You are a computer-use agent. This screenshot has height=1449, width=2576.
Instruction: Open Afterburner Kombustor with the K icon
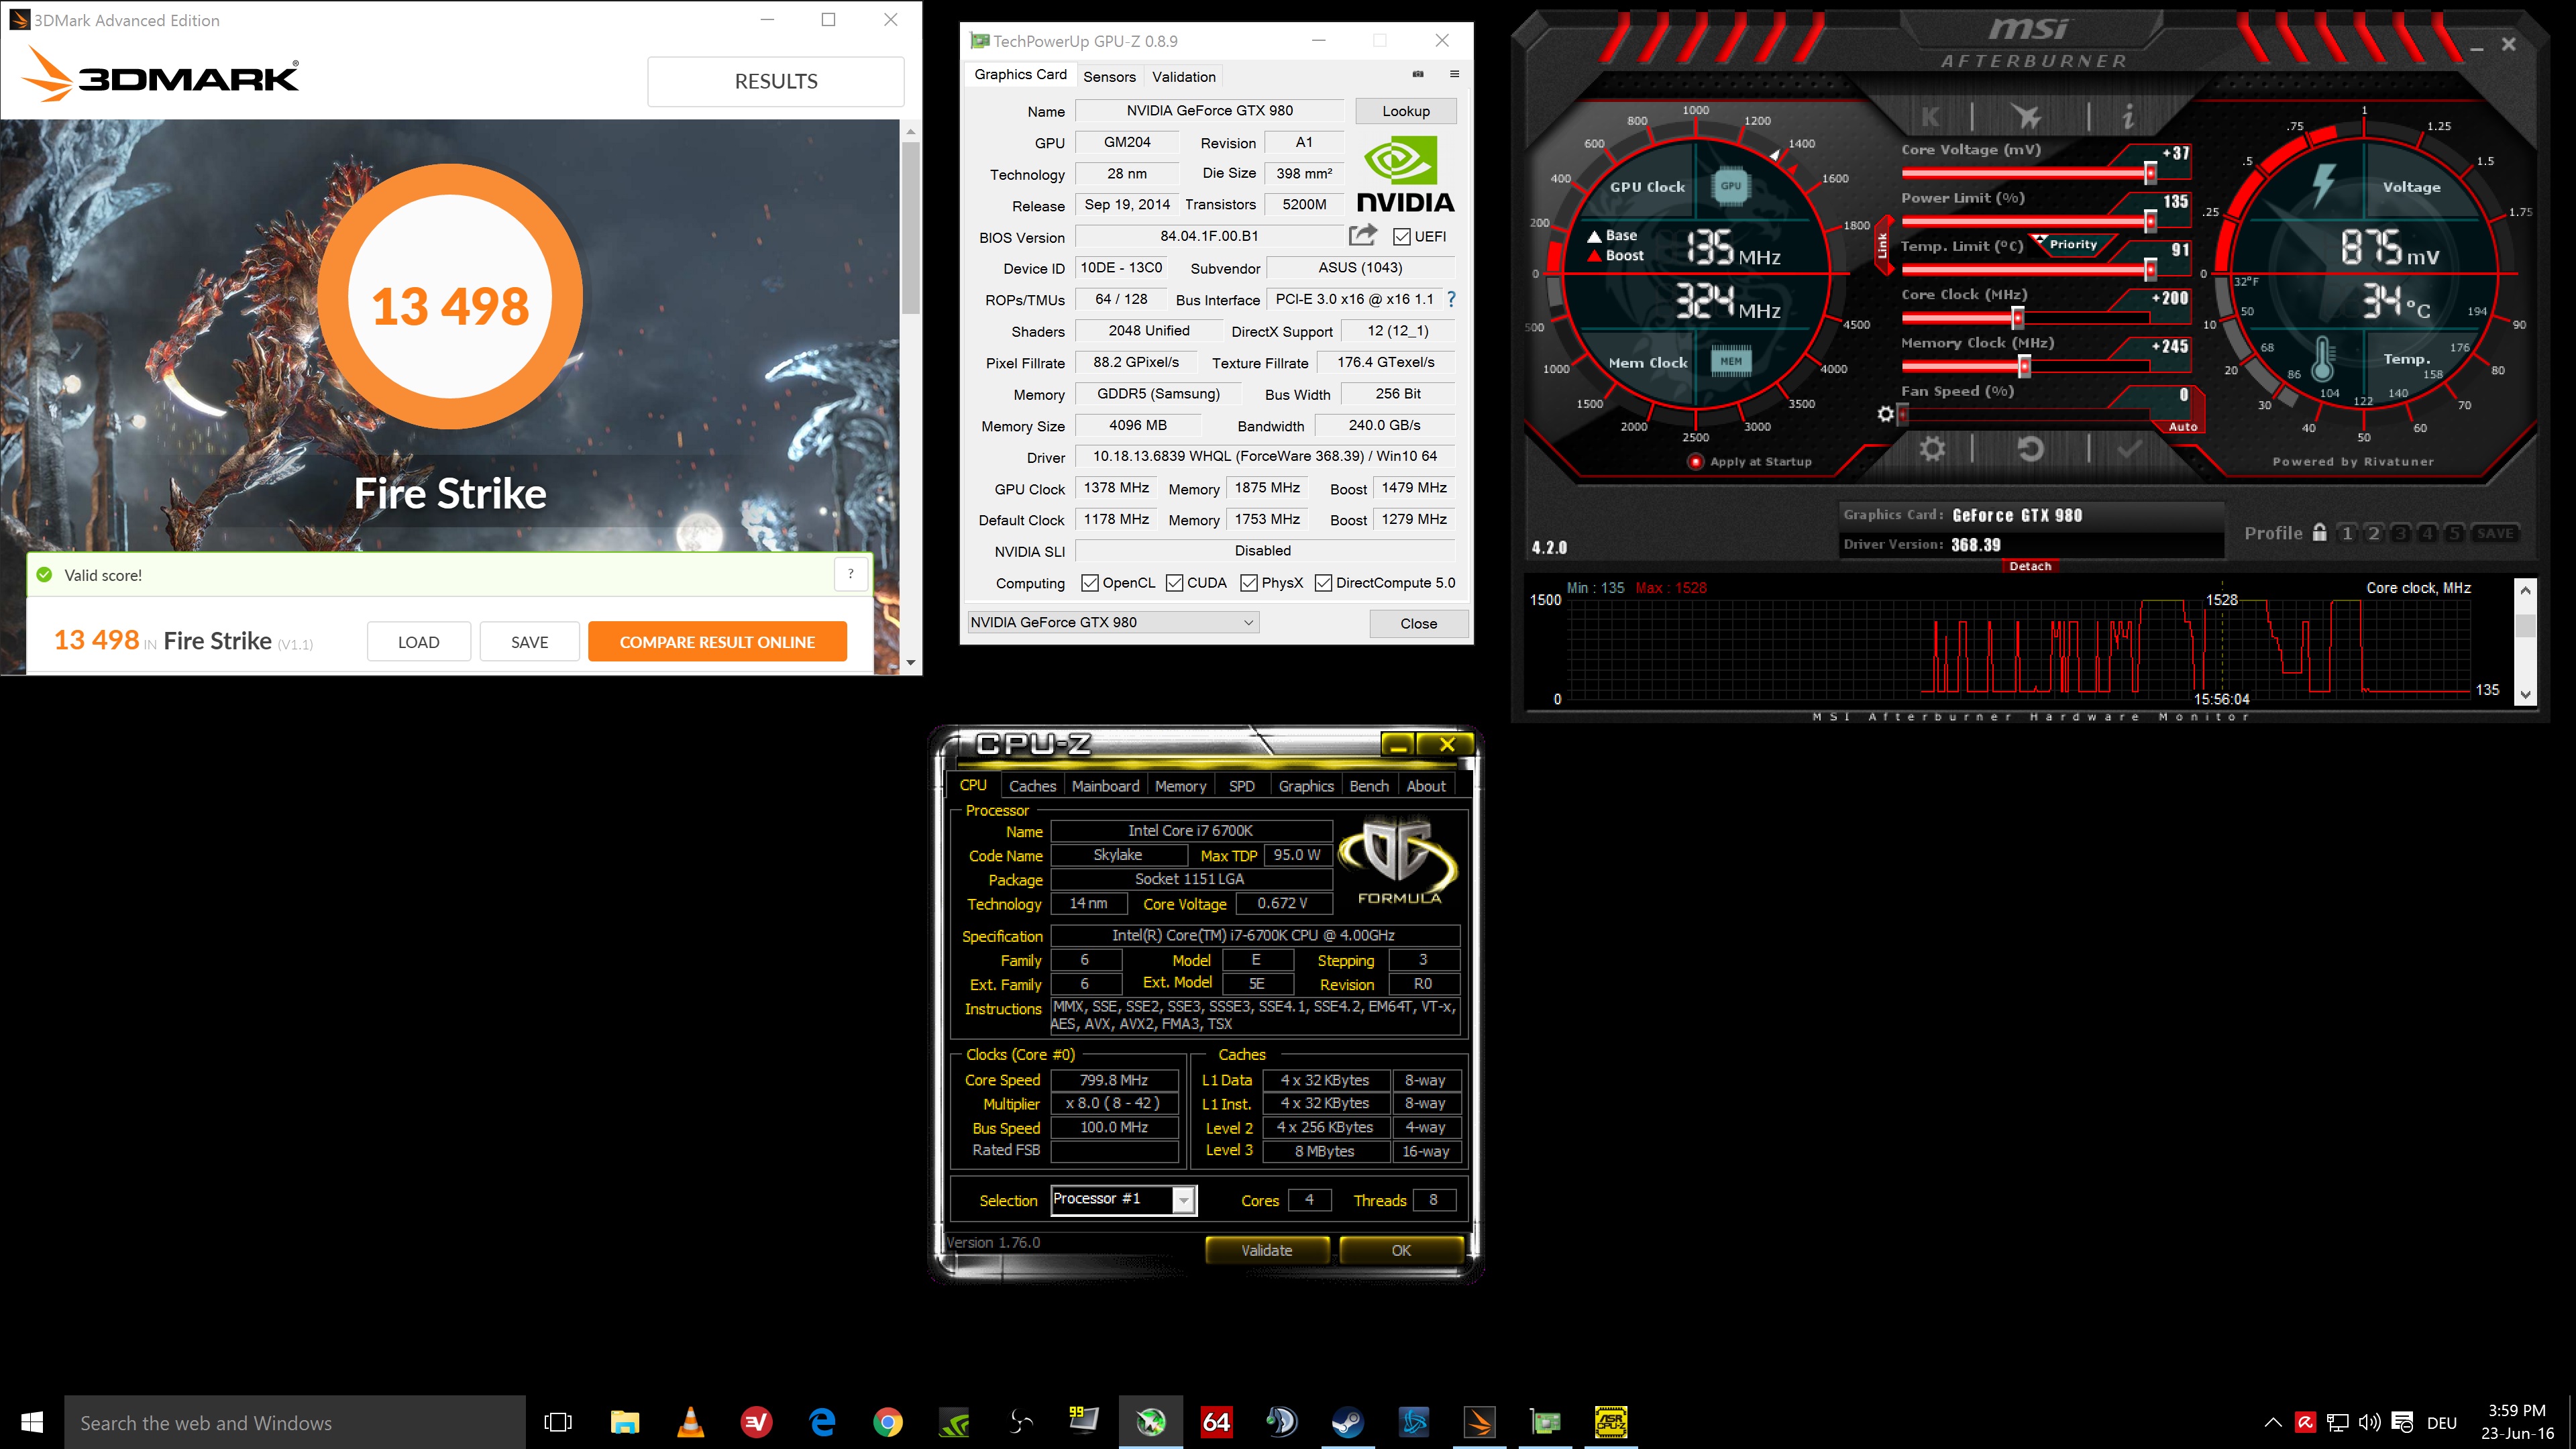(1930, 117)
